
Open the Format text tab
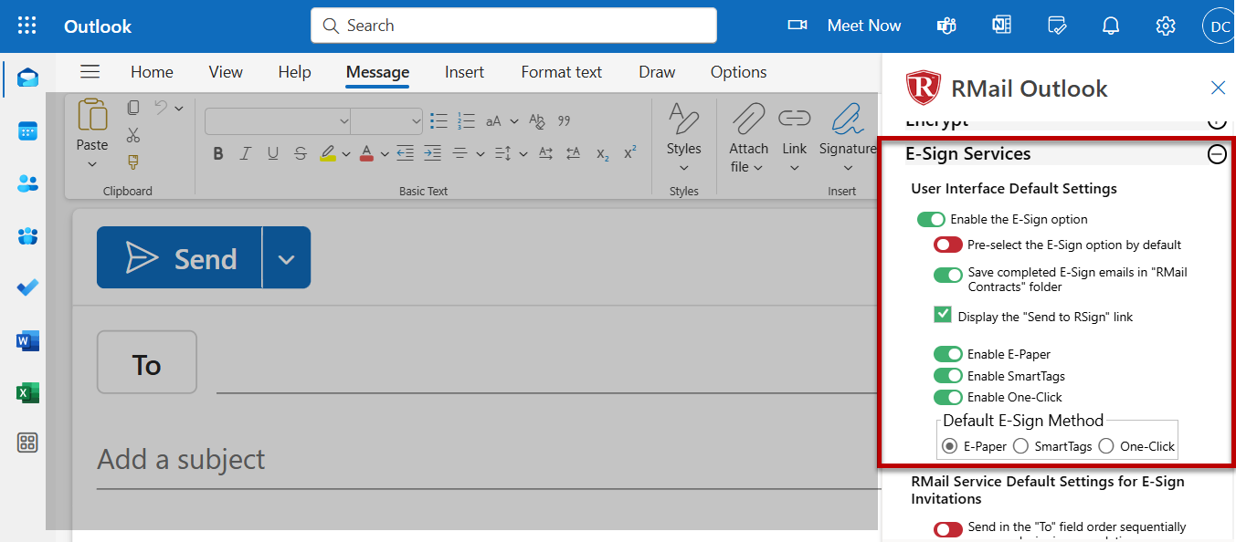[561, 72]
